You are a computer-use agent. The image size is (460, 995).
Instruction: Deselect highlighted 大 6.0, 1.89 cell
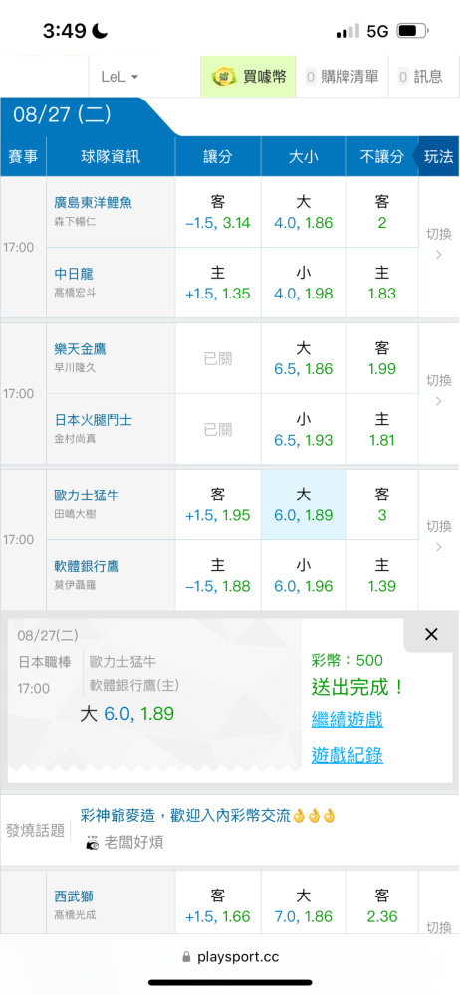pyautogui.click(x=304, y=503)
